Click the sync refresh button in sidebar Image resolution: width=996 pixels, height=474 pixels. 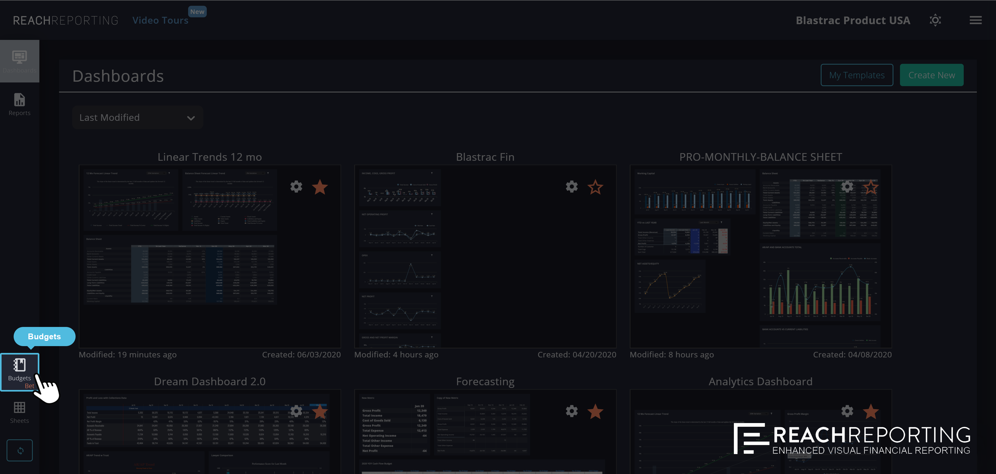point(20,450)
